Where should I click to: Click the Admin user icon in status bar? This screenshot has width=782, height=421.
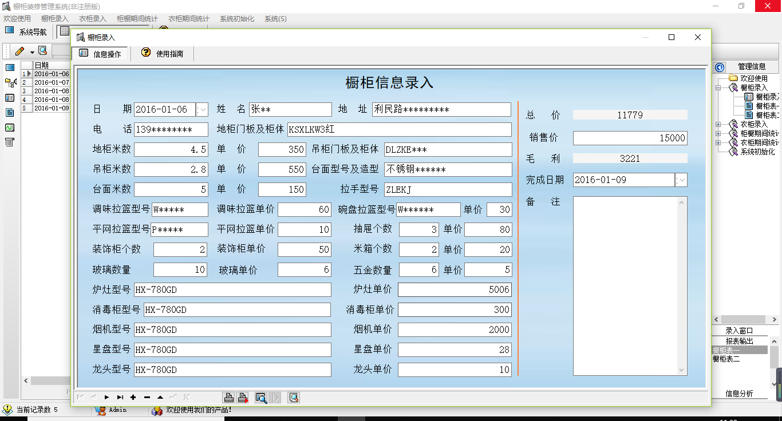click(101, 410)
